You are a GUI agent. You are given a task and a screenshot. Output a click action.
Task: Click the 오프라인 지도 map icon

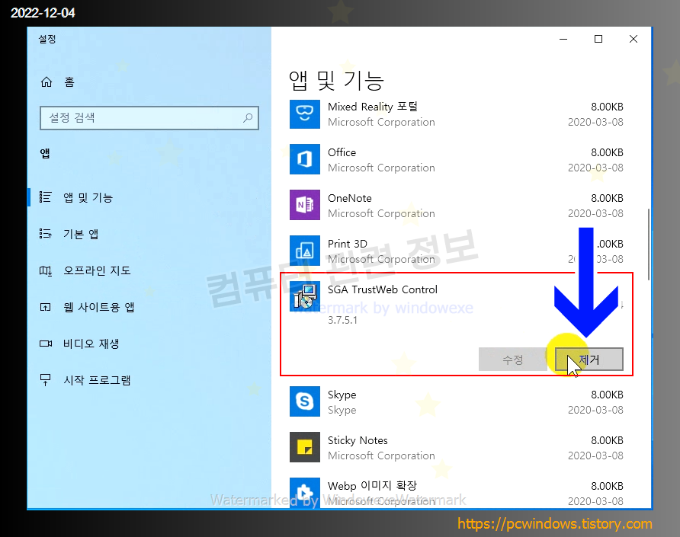coord(46,271)
